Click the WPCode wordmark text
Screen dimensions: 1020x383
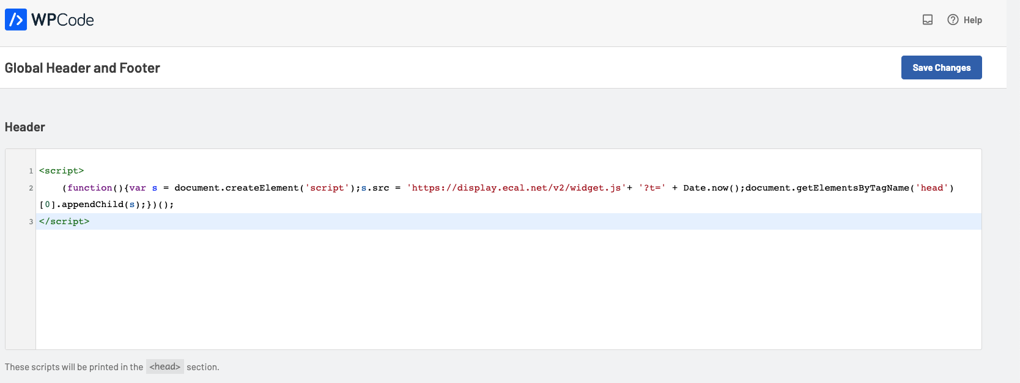click(x=63, y=20)
